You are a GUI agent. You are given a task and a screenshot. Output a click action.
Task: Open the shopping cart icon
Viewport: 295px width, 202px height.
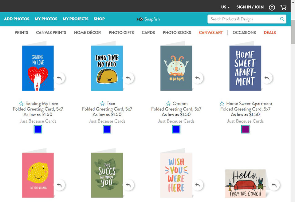pyautogui.click(x=283, y=7)
